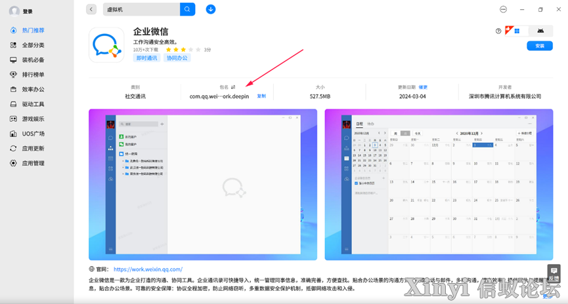
Task: Click the 官网 globe icon
Action: coord(92,269)
